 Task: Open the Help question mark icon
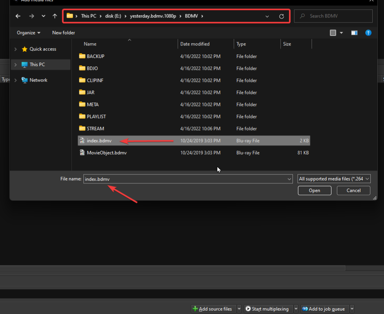(368, 33)
